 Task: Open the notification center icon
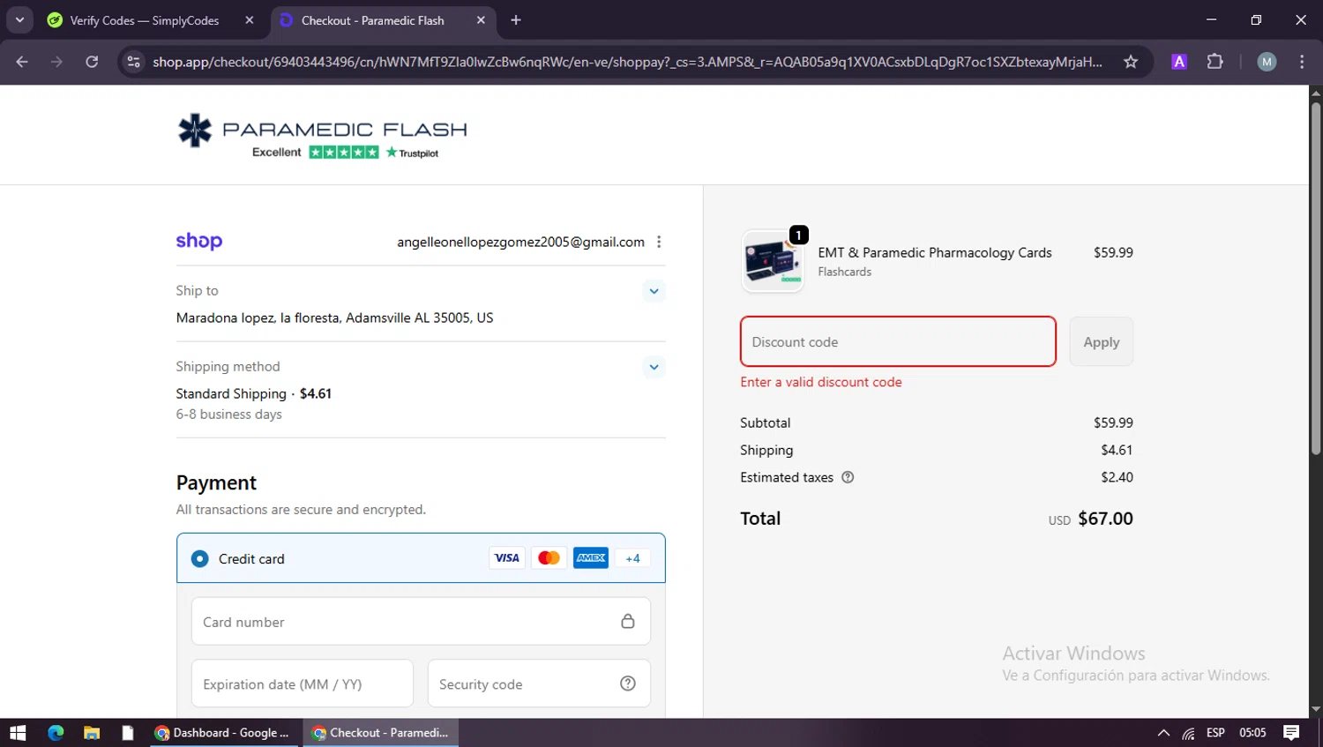click(1291, 733)
